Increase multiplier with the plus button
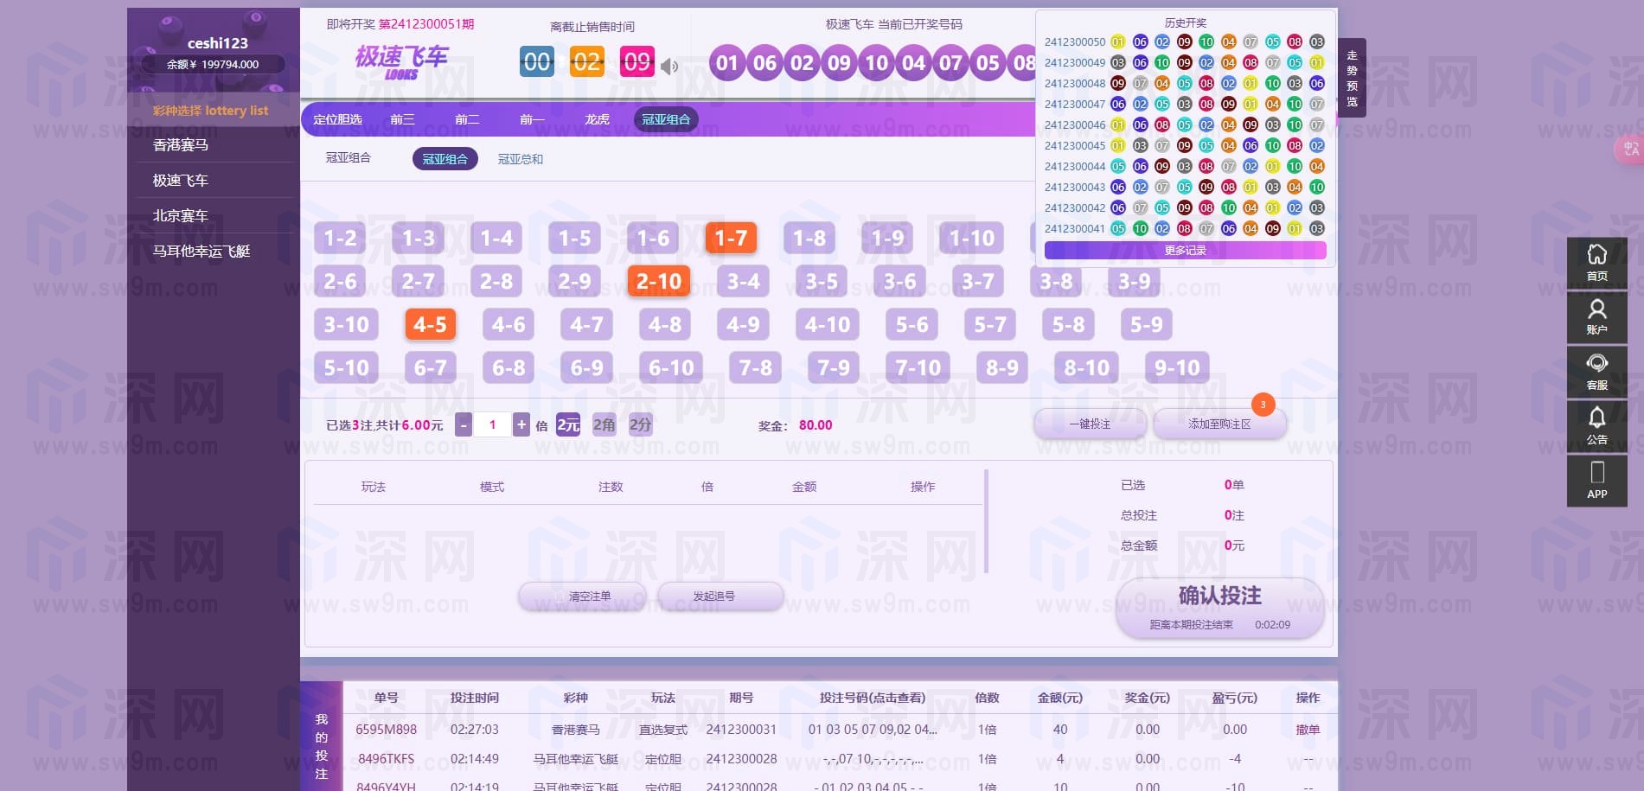The image size is (1644, 791). point(521,424)
